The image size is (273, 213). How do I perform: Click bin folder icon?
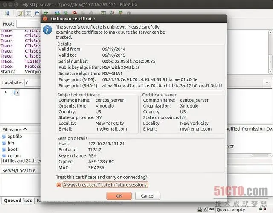tap(4, 143)
